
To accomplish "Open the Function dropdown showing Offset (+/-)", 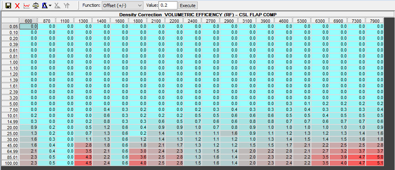I will [122, 6].
